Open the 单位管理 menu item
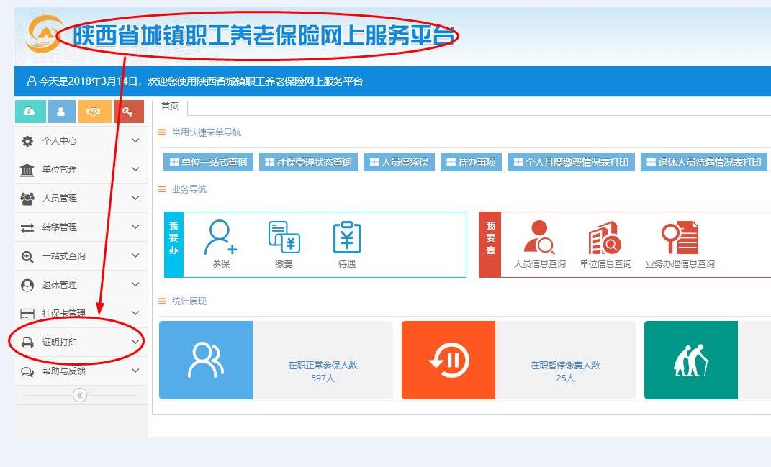This screenshot has width=771, height=467. tap(81, 170)
